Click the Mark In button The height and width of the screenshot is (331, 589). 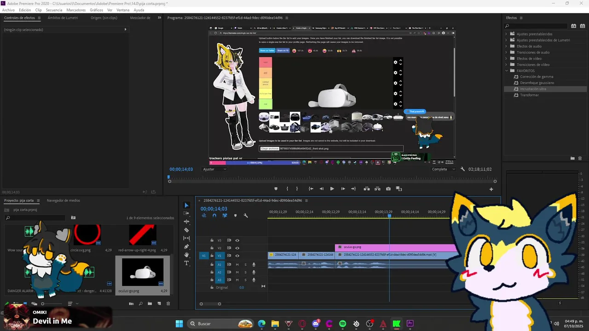[x=287, y=188]
